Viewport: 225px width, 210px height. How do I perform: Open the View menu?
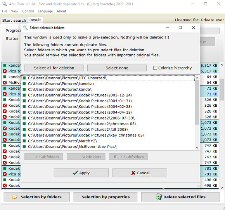[x=15, y=11]
